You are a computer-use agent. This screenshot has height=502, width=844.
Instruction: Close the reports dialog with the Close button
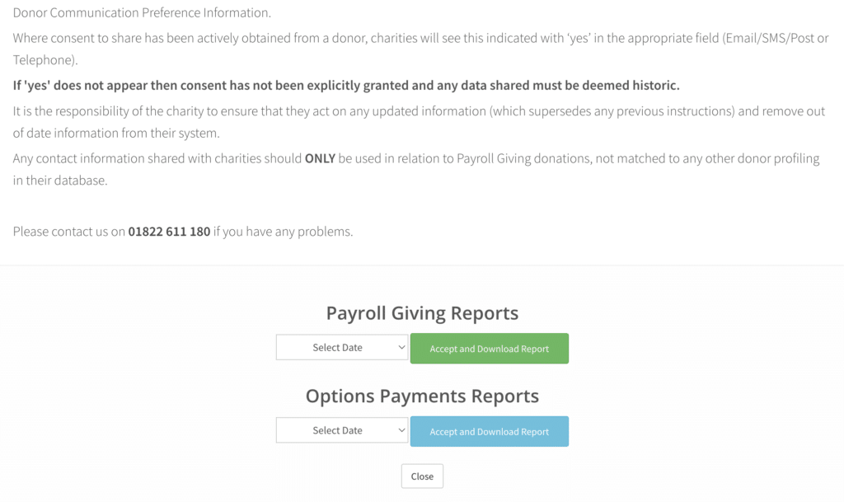[422, 476]
